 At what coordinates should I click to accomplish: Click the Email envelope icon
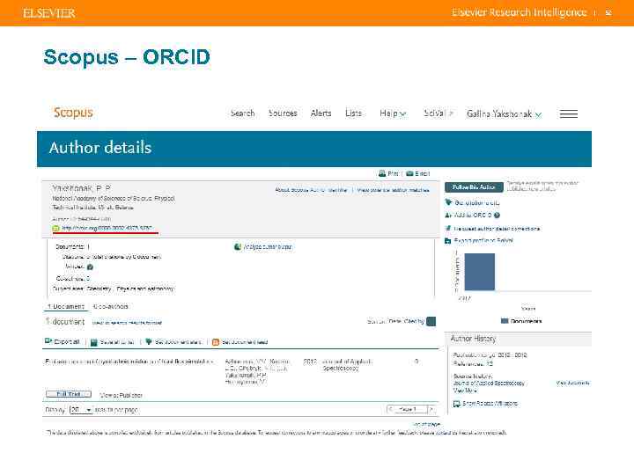click(x=409, y=173)
